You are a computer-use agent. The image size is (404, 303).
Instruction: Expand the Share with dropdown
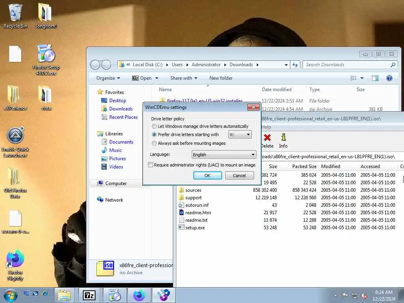pos(184,78)
